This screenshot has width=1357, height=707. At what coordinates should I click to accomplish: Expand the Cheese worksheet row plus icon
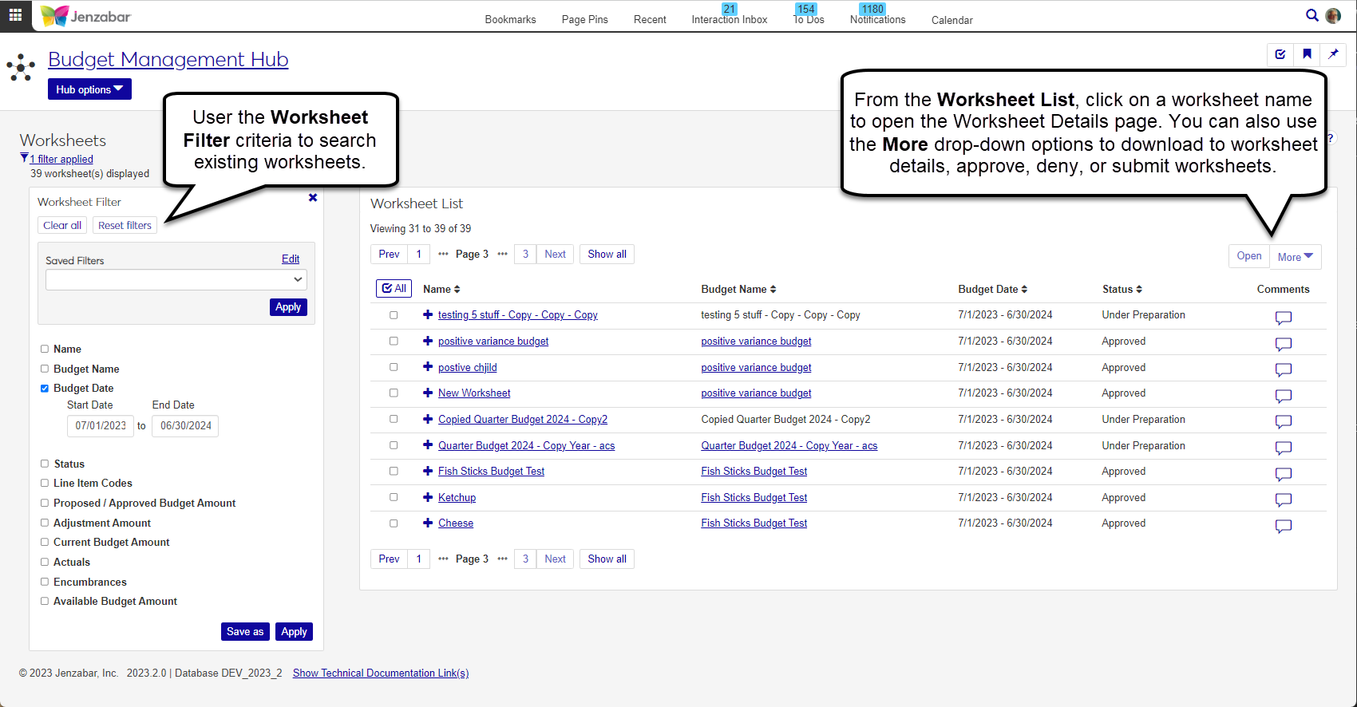point(428,523)
